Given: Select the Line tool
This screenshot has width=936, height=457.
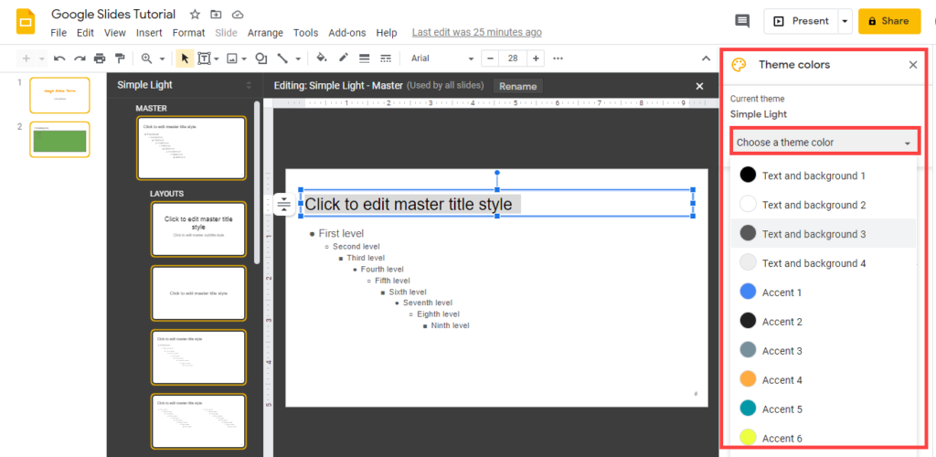Looking at the screenshot, I should (x=282, y=58).
